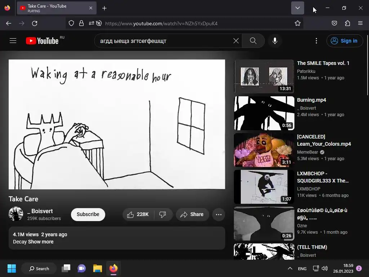Start voice search with microphone icon

pos(275,41)
